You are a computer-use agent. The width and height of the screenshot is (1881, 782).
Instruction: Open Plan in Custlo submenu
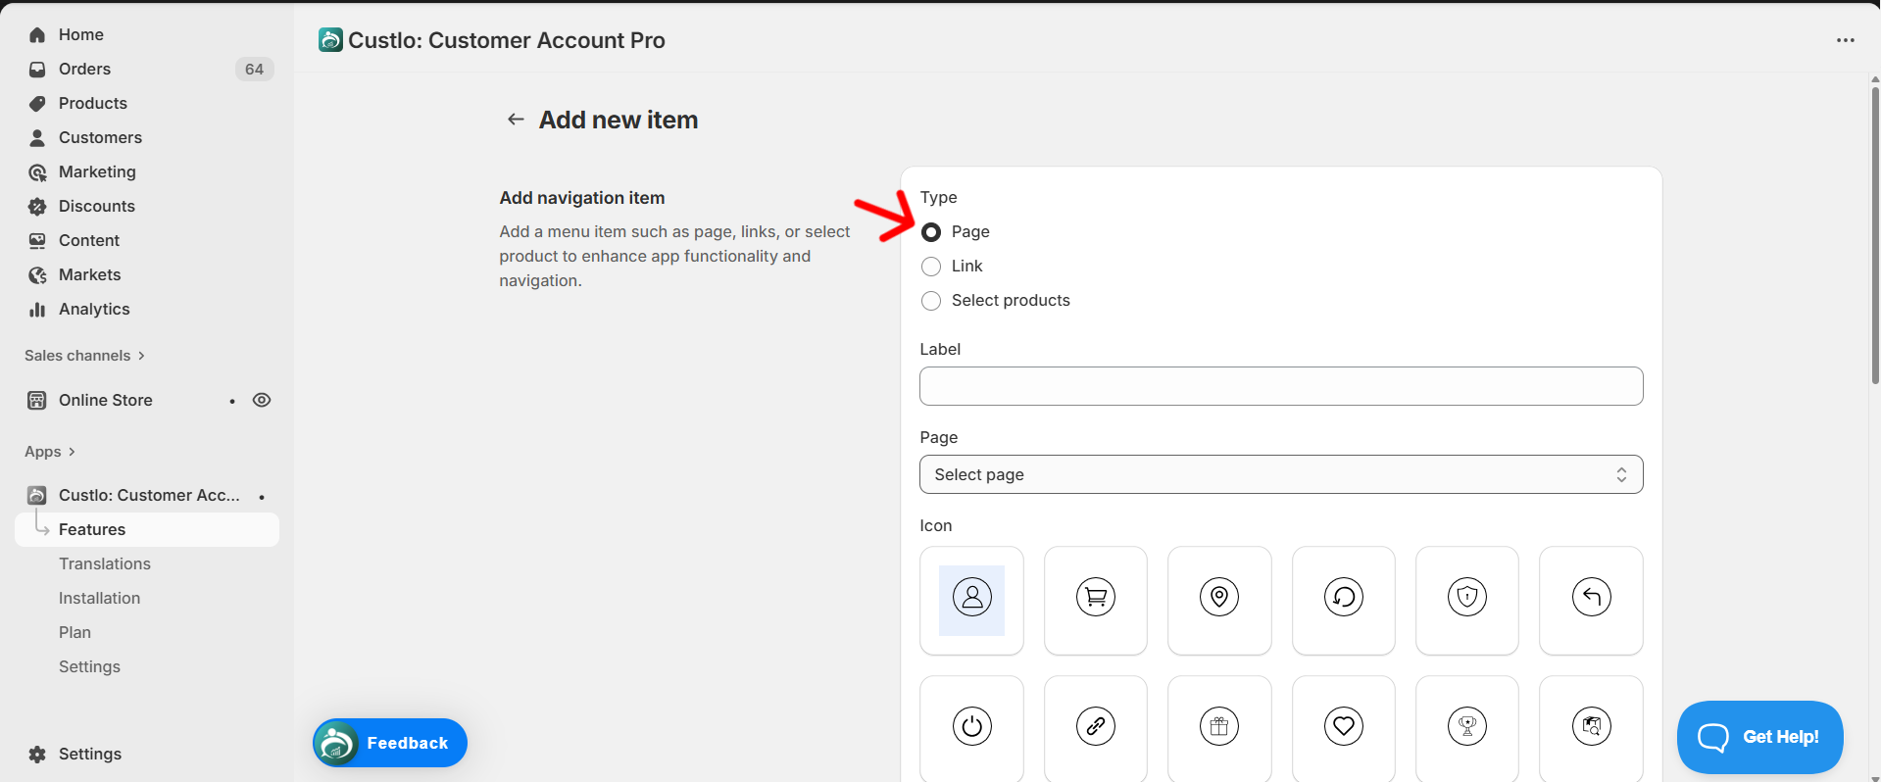(x=74, y=633)
